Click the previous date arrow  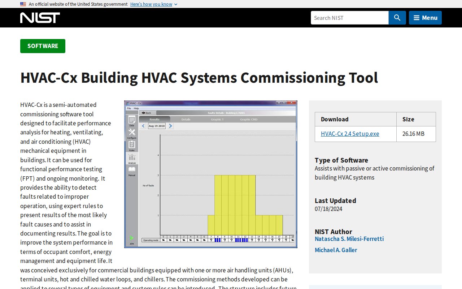coord(143,126)
